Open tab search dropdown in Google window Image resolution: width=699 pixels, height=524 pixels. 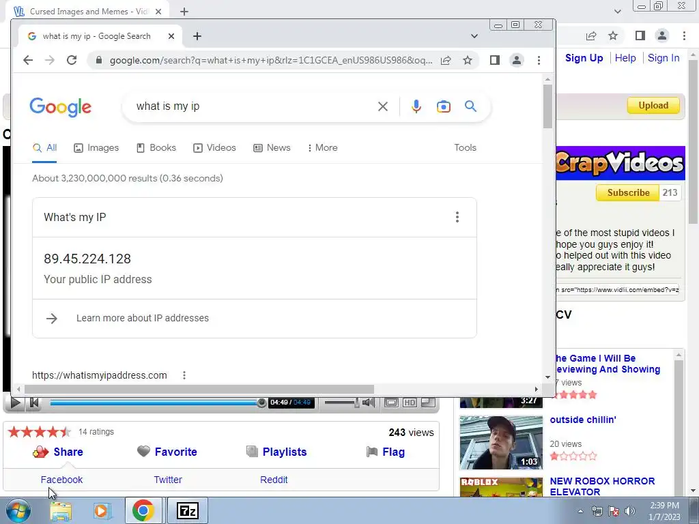pos(474,36)
